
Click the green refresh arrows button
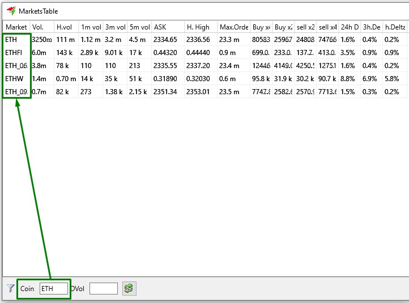(129, 288)
